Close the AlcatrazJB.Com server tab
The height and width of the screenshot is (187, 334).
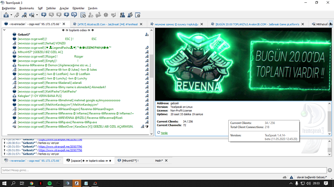141,24
